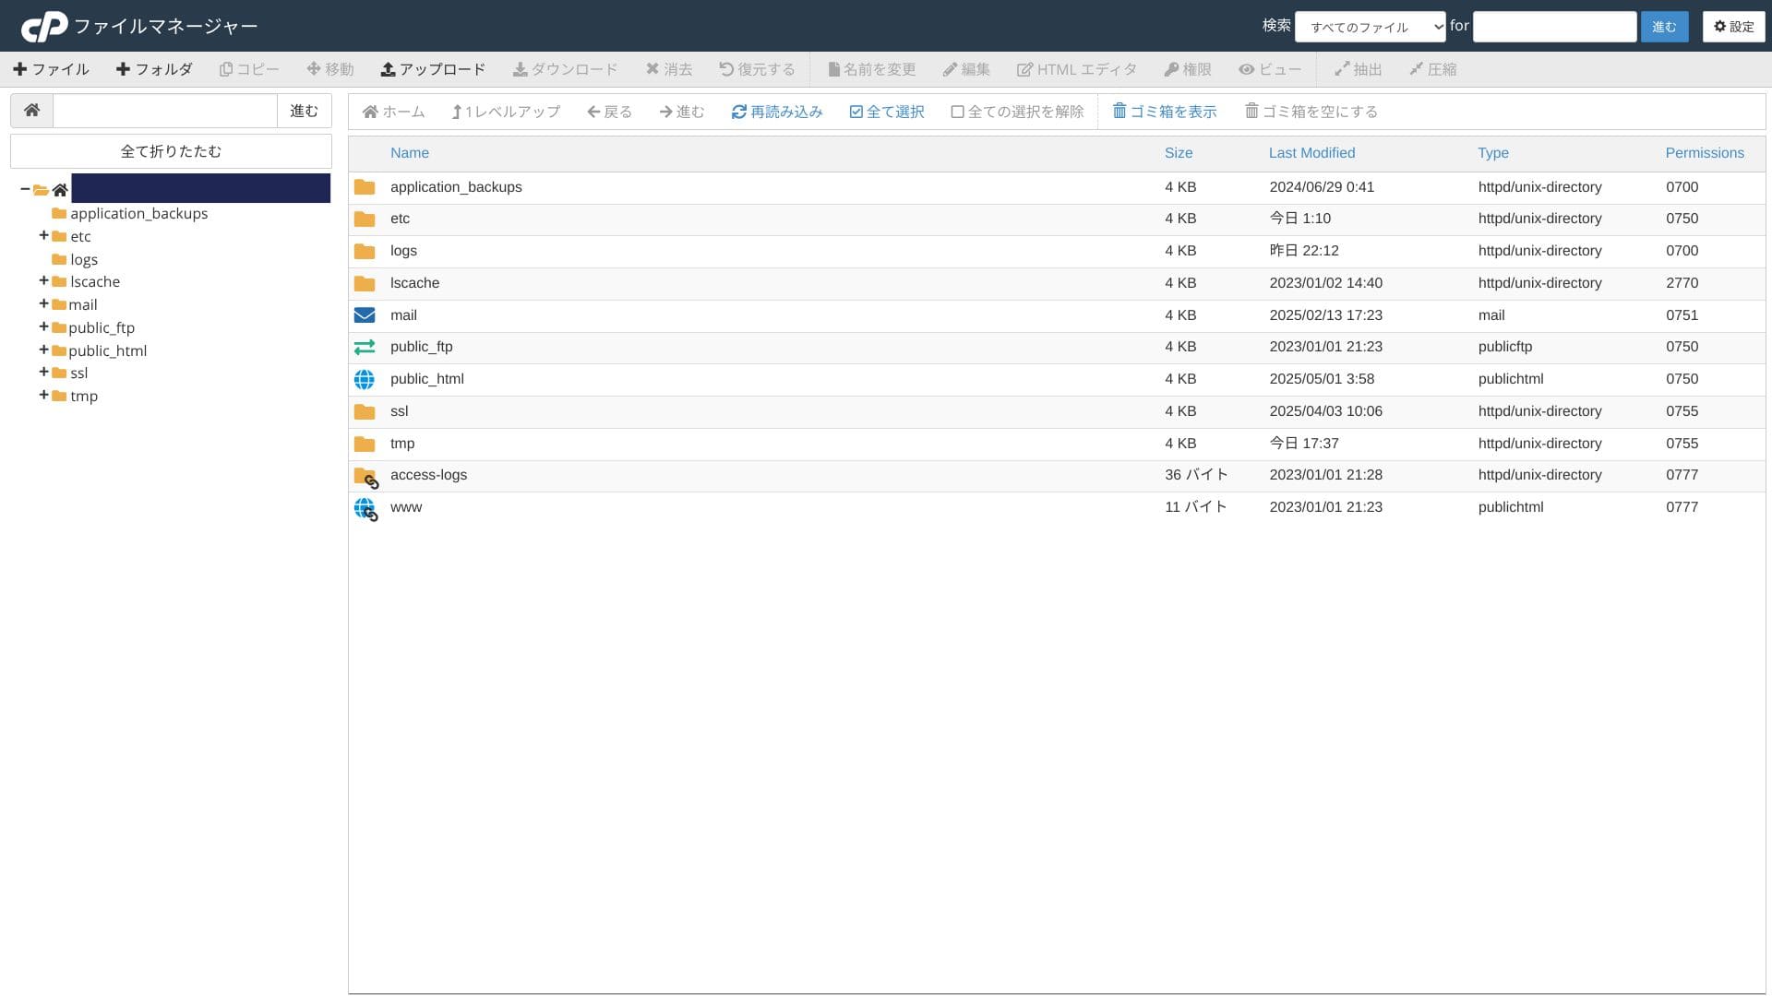Create new file via ファイル menu item
Screen dimensions: 1772x996
pos(52,69)
